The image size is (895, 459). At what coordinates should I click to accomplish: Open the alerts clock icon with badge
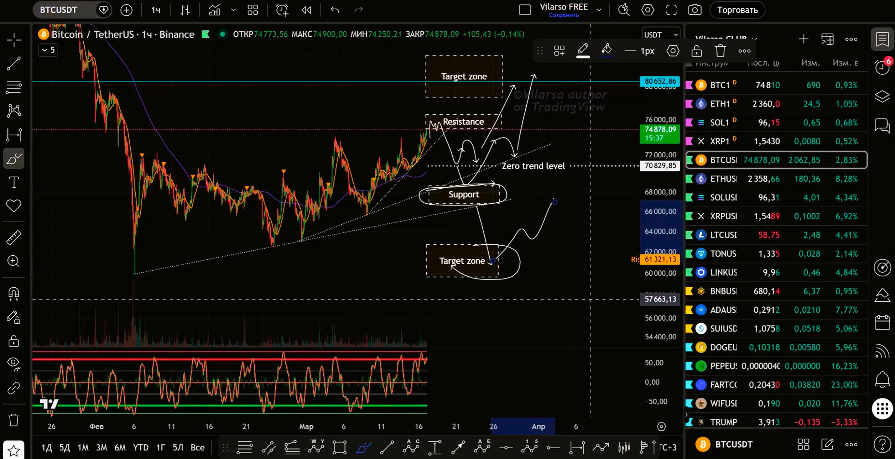pyautogui.click(x=882, y=67)
